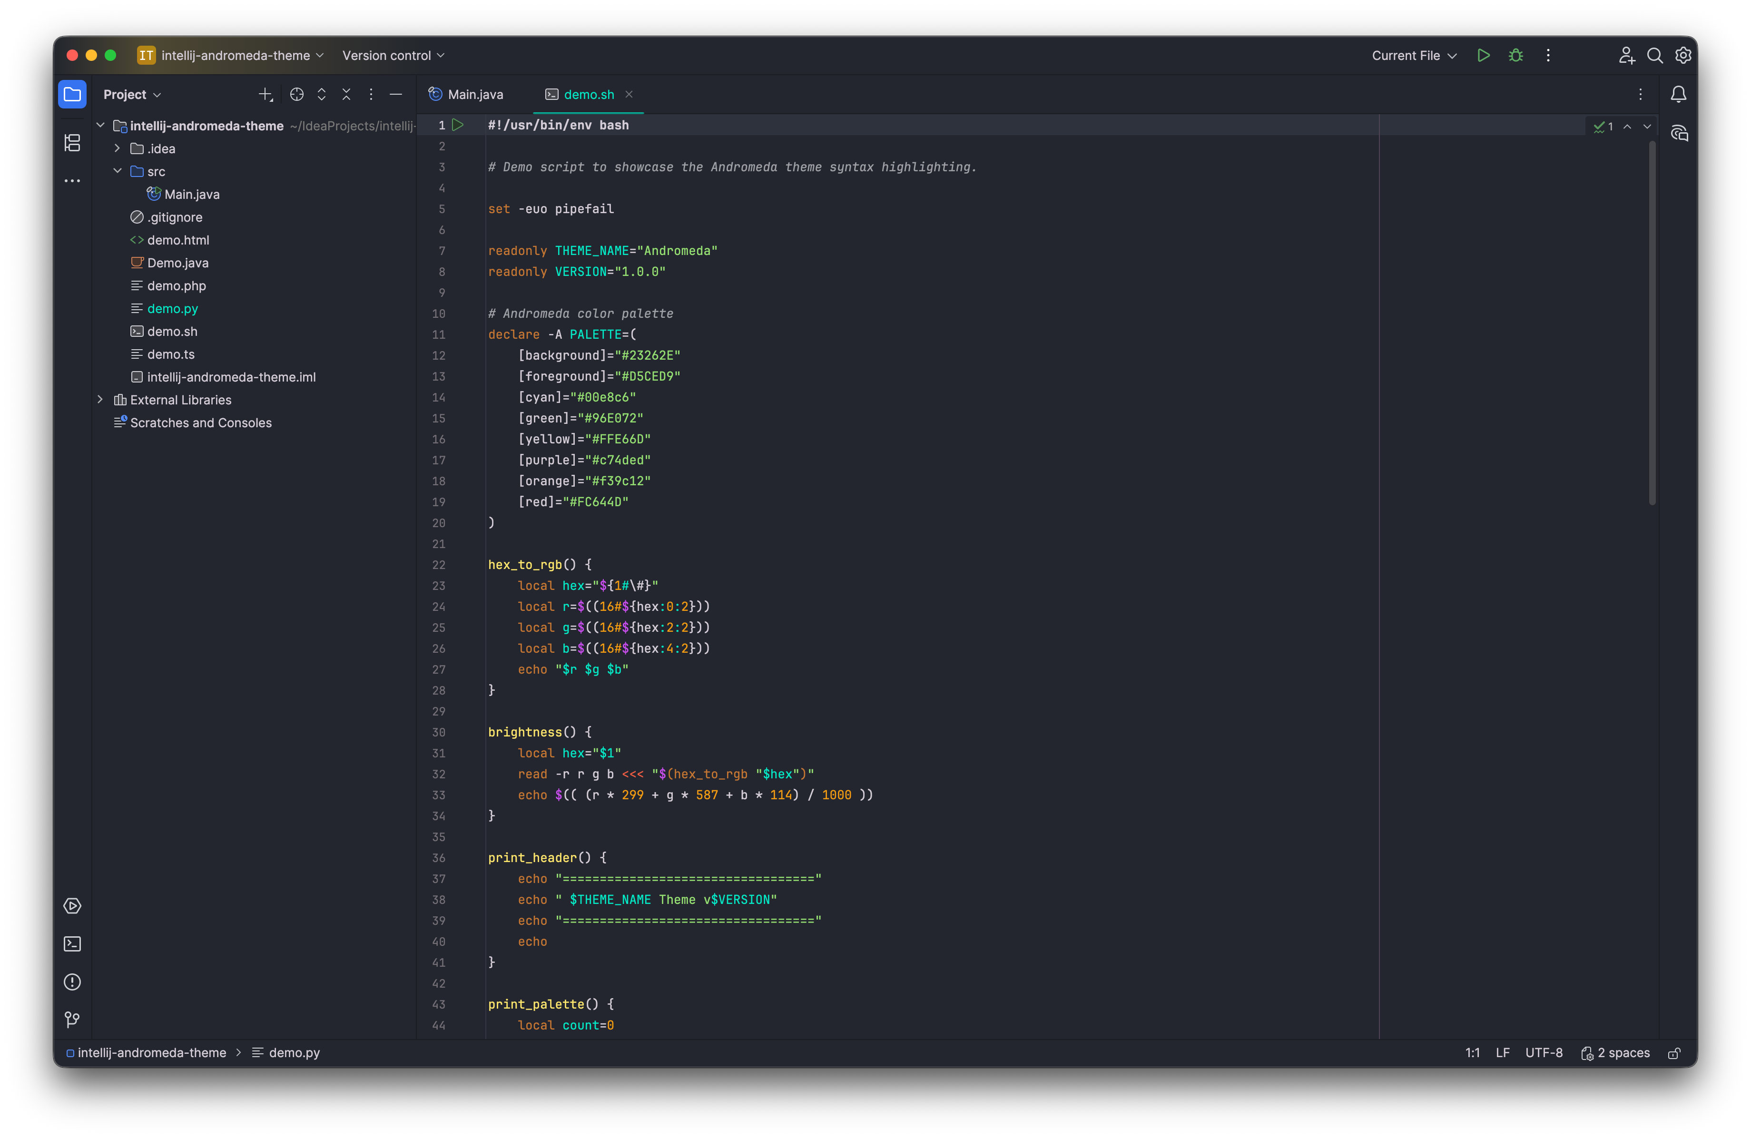The height and width of the screenshot is (1138, 1751).
Task: Click the editor vertical scrollbar
Action: pos(1652,324)
